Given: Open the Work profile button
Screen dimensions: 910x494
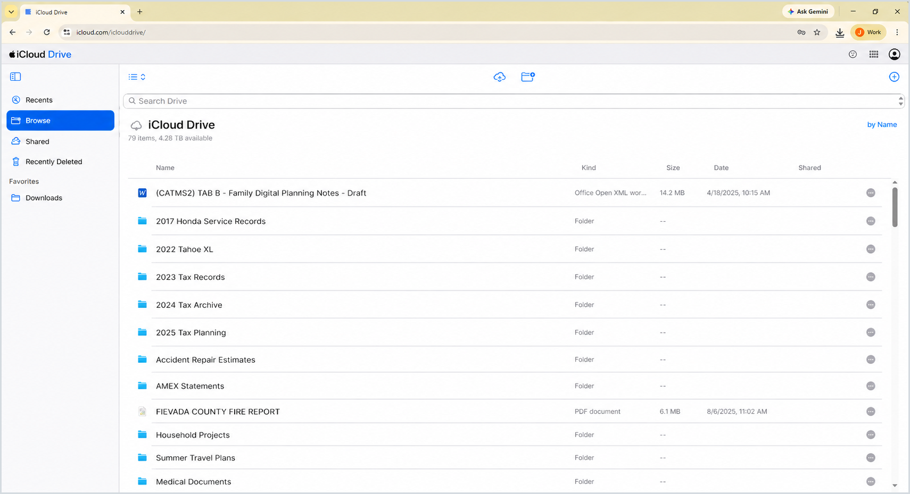Looking at the screenshot, I should click(868, 32).
